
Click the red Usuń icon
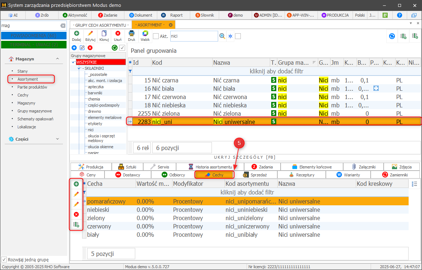pyautogui.click(x=118, y=35)
